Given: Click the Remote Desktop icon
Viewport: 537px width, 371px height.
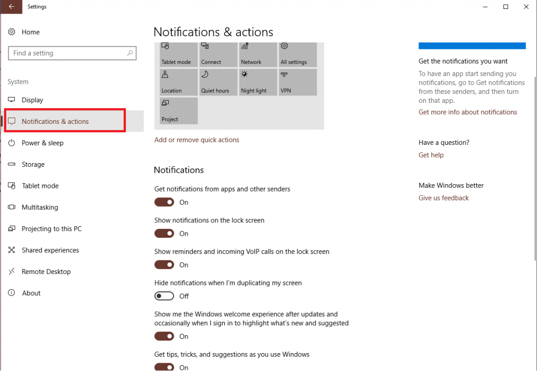Looking at the screenshot, I should [x=12, y=271].
